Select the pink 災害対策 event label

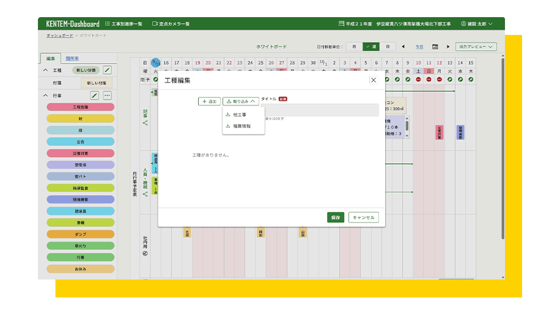tap(80, 153)
